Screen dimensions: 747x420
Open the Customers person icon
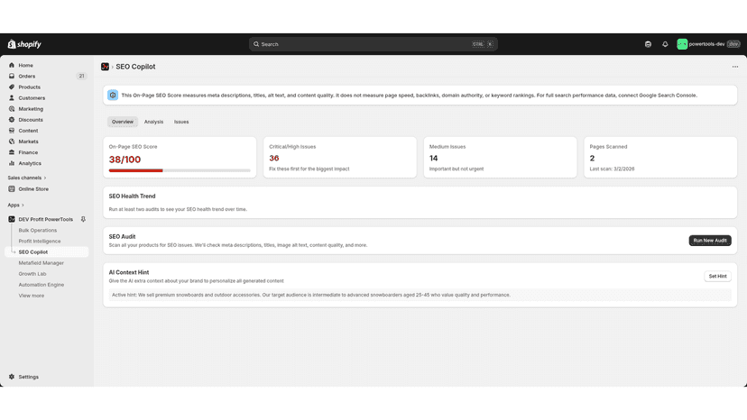click(x=12, y=98)
